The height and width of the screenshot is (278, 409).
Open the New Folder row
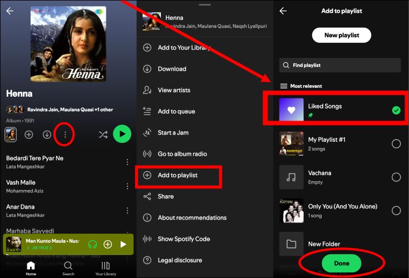pos(340,244)
